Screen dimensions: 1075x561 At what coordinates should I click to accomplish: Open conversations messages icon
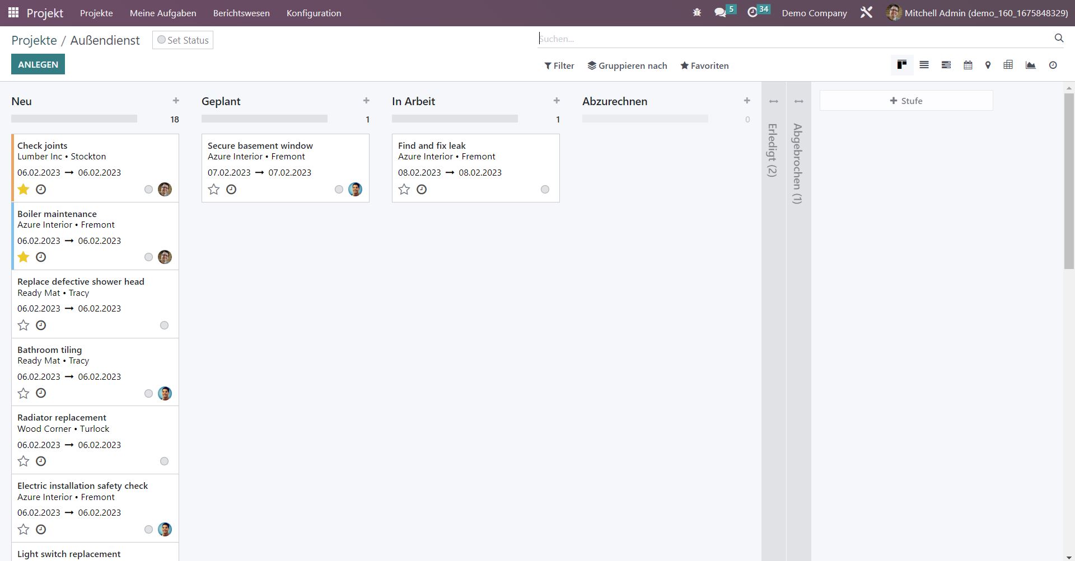pos(720,13)
